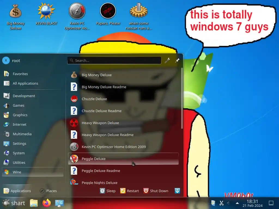Open the Graphics category
The width and height of the screenshot is (279, 209).
(33, 115)
